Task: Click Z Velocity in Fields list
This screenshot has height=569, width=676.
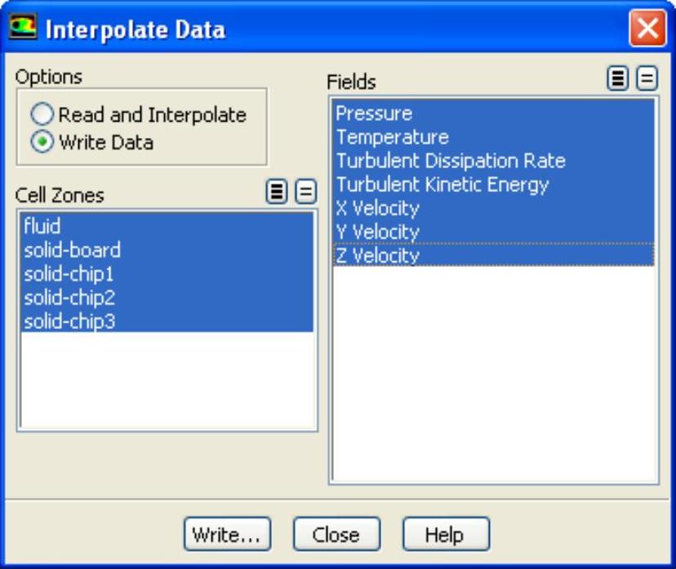Action: click(x=377, y=256)
